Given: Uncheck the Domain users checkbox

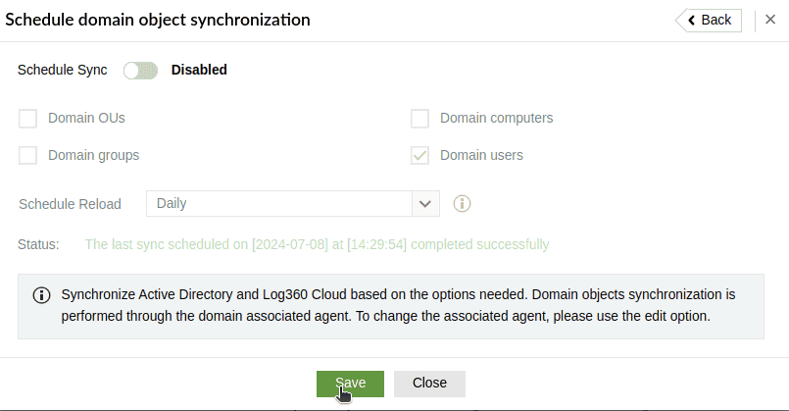Looking at the screenshot, I should pyautogui.click(x=420, y=155).
